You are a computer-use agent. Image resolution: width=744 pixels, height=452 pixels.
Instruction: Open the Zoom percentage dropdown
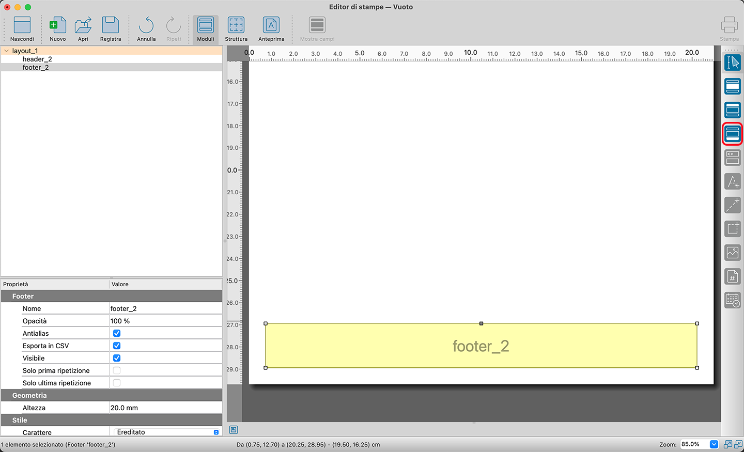click(x=714, y=444)
